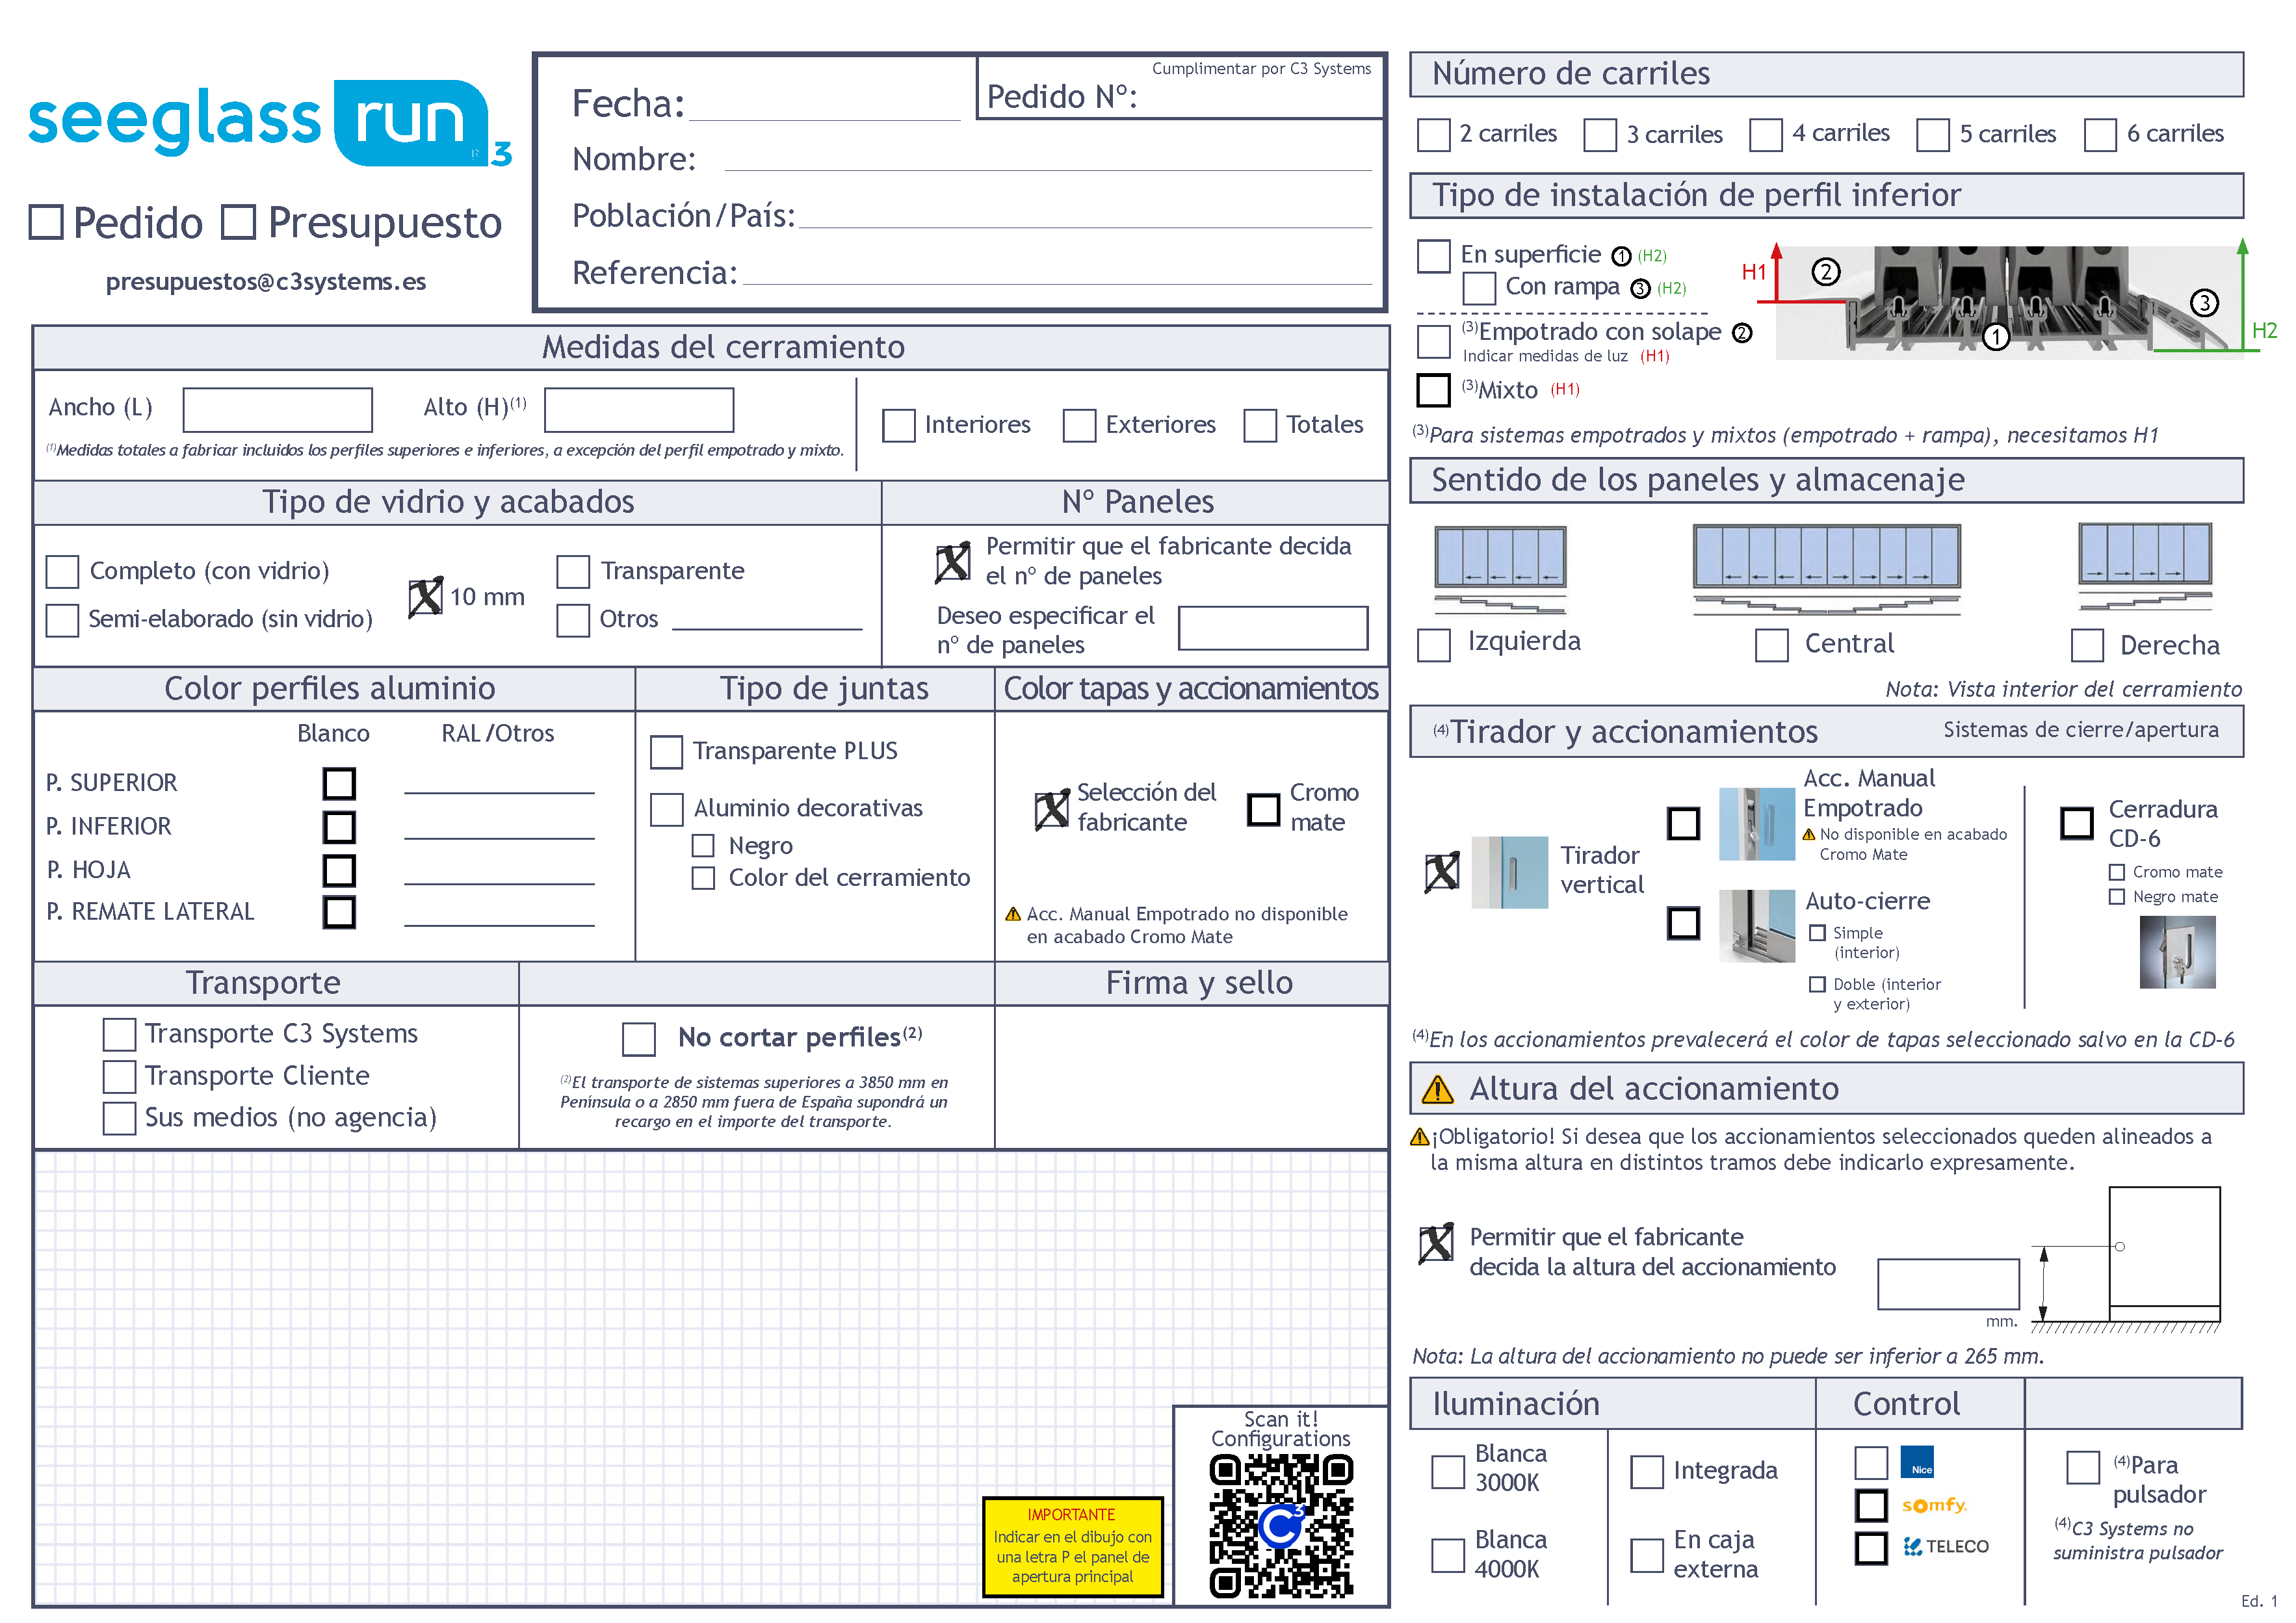Click the Teleco brand logo
Viewport: 2296px width, 1623px height.
[1946, 1547]
